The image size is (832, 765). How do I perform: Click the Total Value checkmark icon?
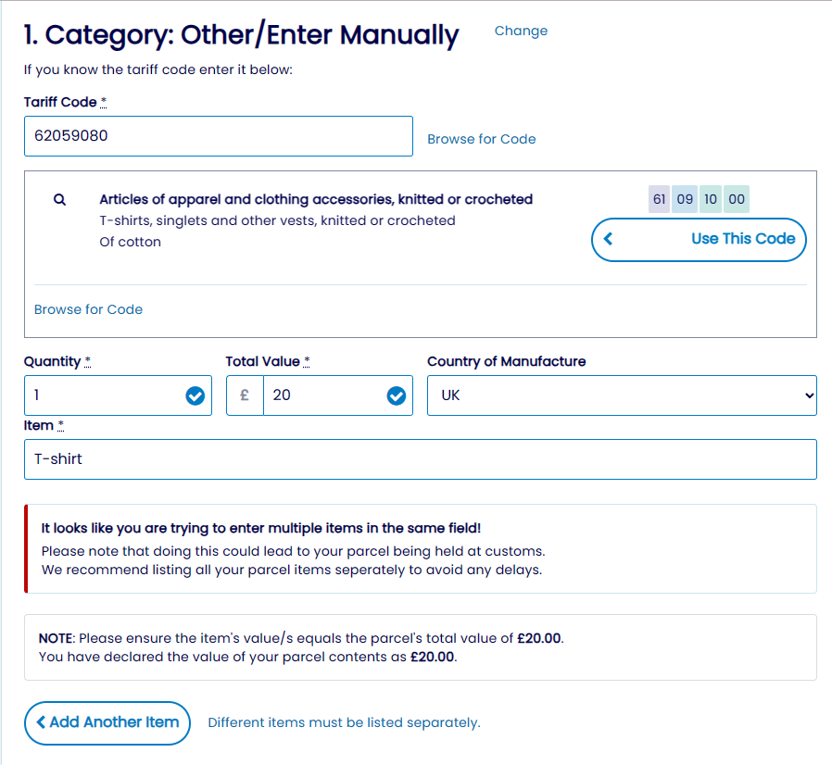pyautogui.click(x=396, y=396)
